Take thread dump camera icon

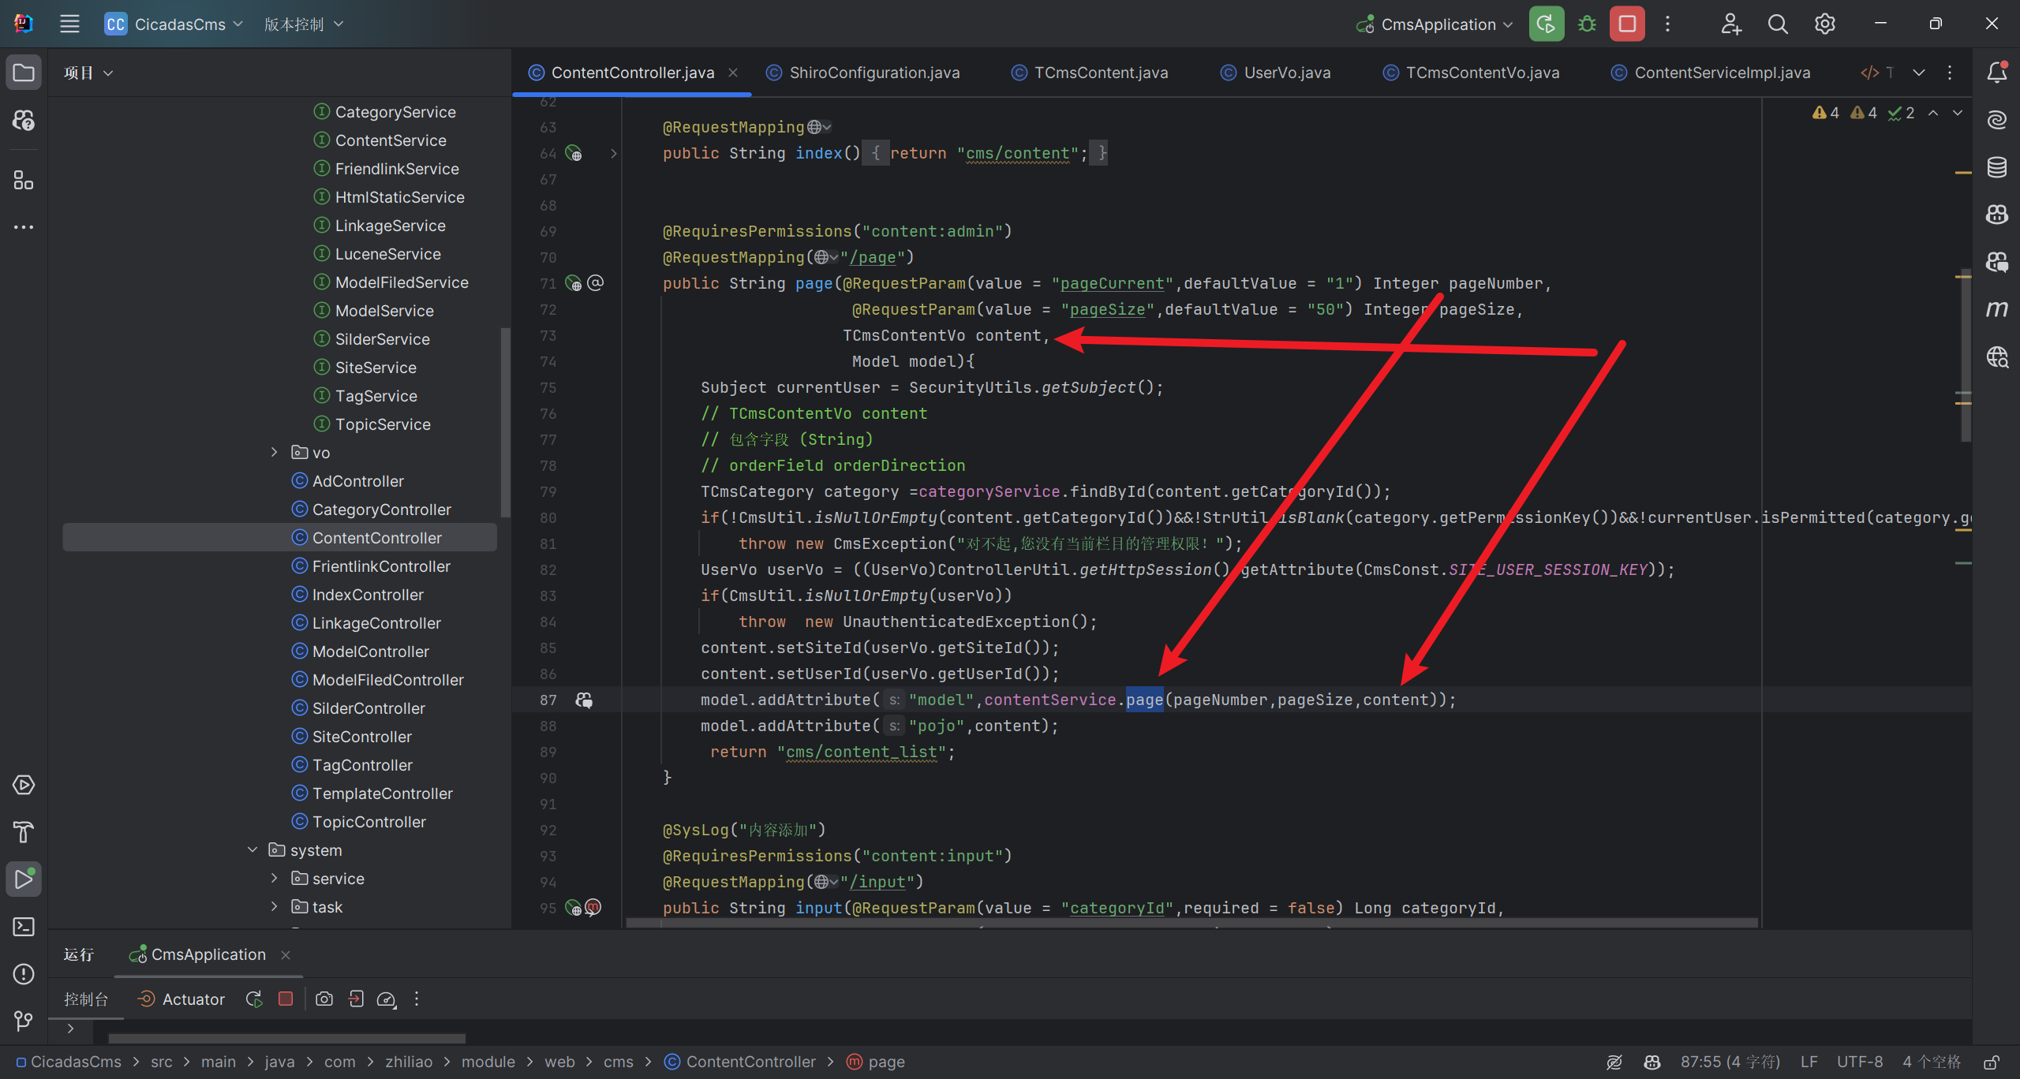324,999
